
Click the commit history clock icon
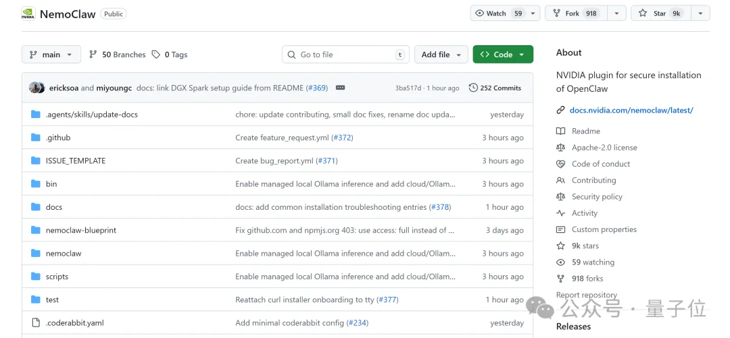[473, 88]
